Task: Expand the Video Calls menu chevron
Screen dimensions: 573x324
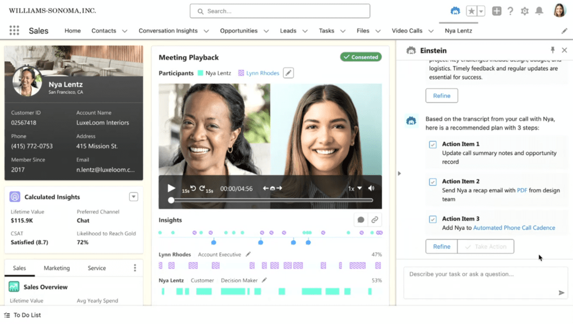Action: (x=431, y=31)
